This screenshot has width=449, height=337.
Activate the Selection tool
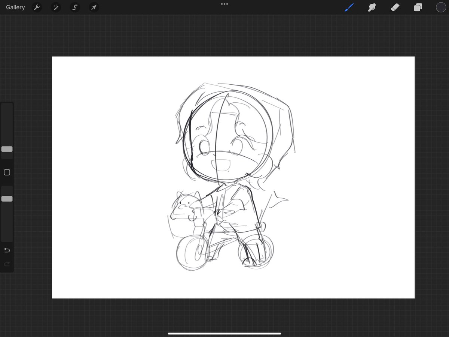tap(75, 7)
